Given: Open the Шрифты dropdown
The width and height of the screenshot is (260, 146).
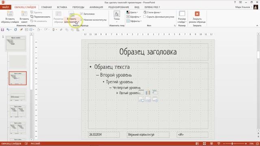Looking at the screenshot, I should (134, 17).
